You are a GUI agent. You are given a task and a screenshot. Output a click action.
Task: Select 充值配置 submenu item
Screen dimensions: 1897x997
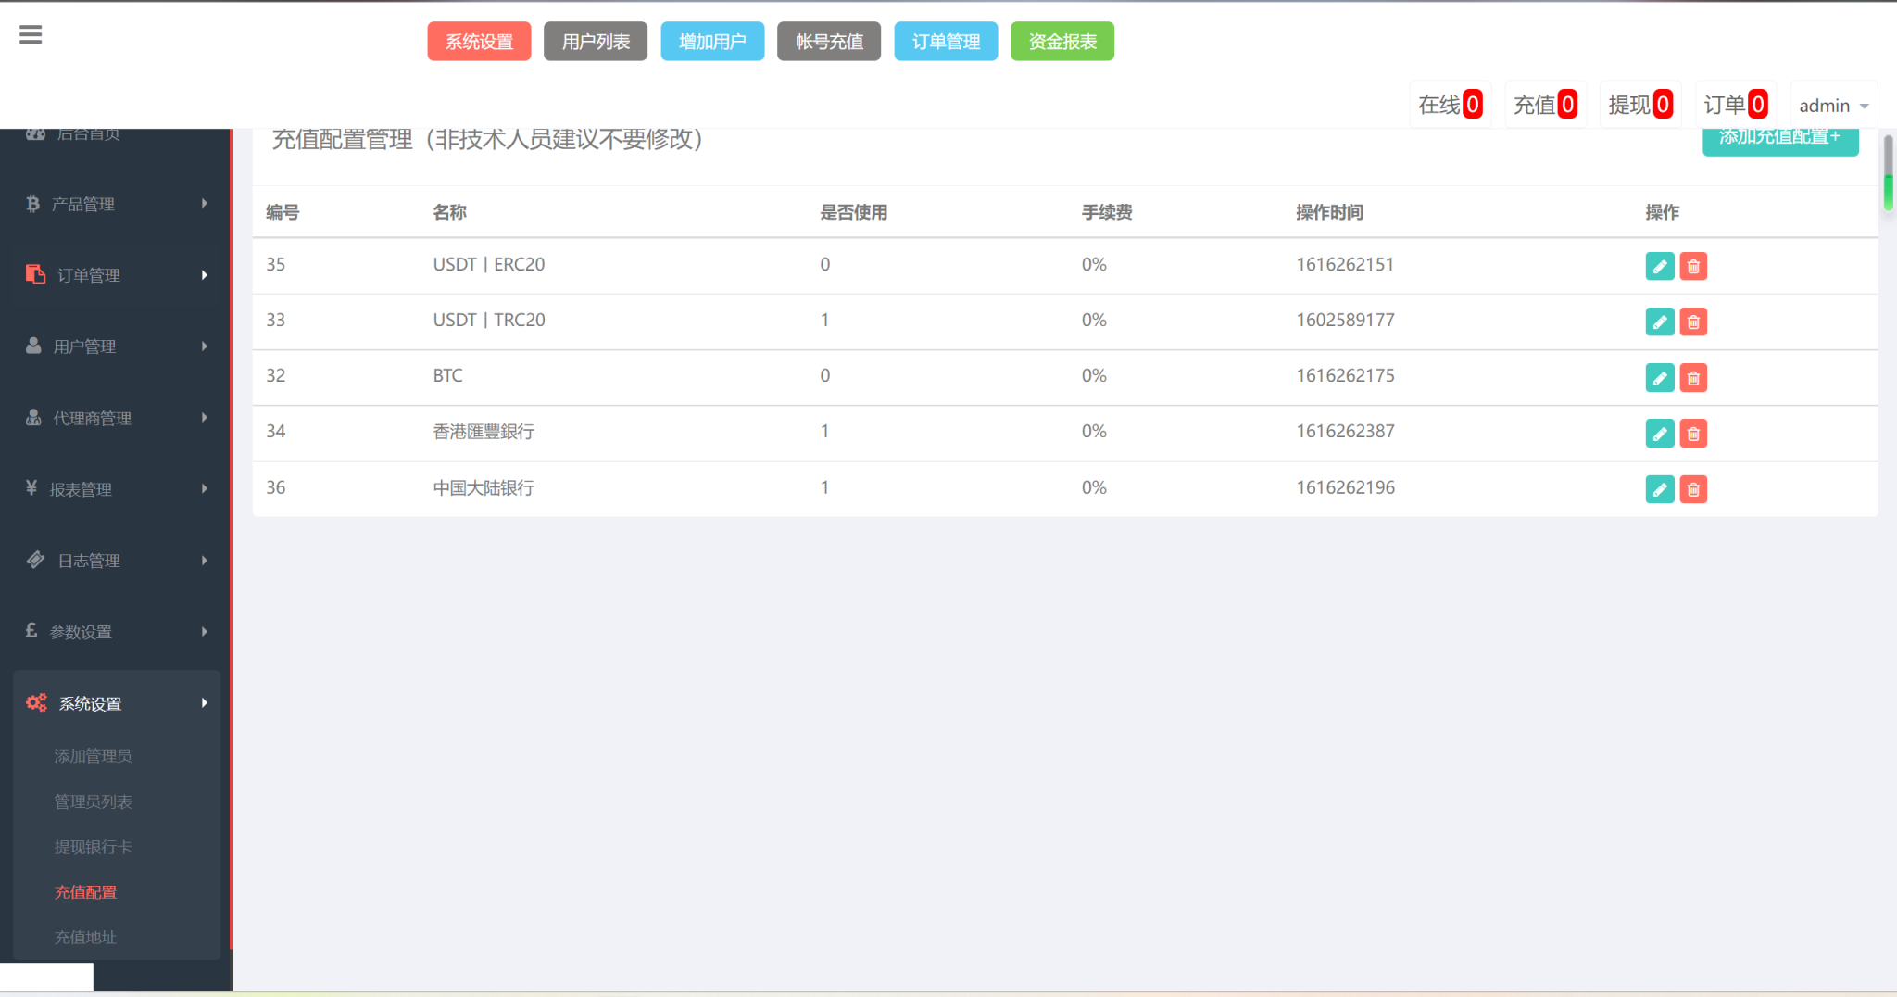pyautogui.click(x=85, y=892)
